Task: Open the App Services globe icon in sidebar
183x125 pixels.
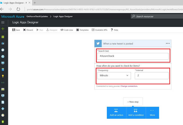Action: point(3,56)
